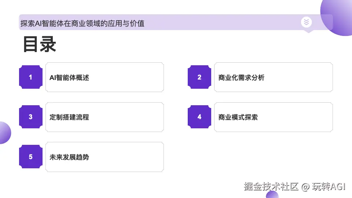
Task: Click the purple number 1 badge
Action: [30, 77]
